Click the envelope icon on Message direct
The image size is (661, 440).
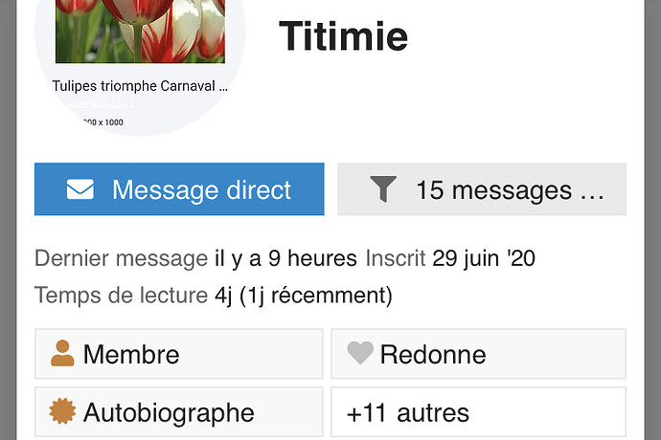pos(80,189)
